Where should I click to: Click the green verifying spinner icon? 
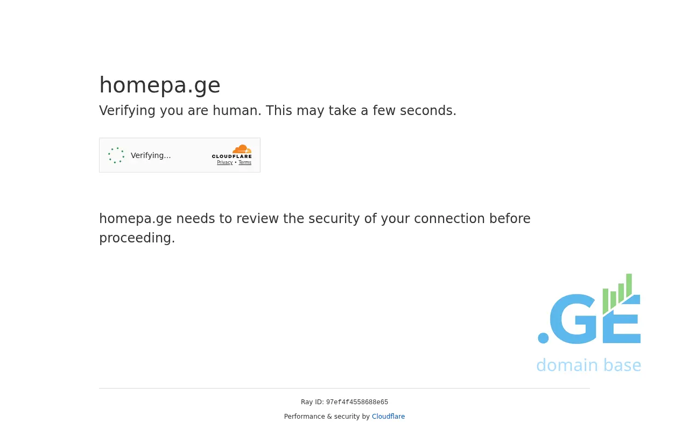116,155
